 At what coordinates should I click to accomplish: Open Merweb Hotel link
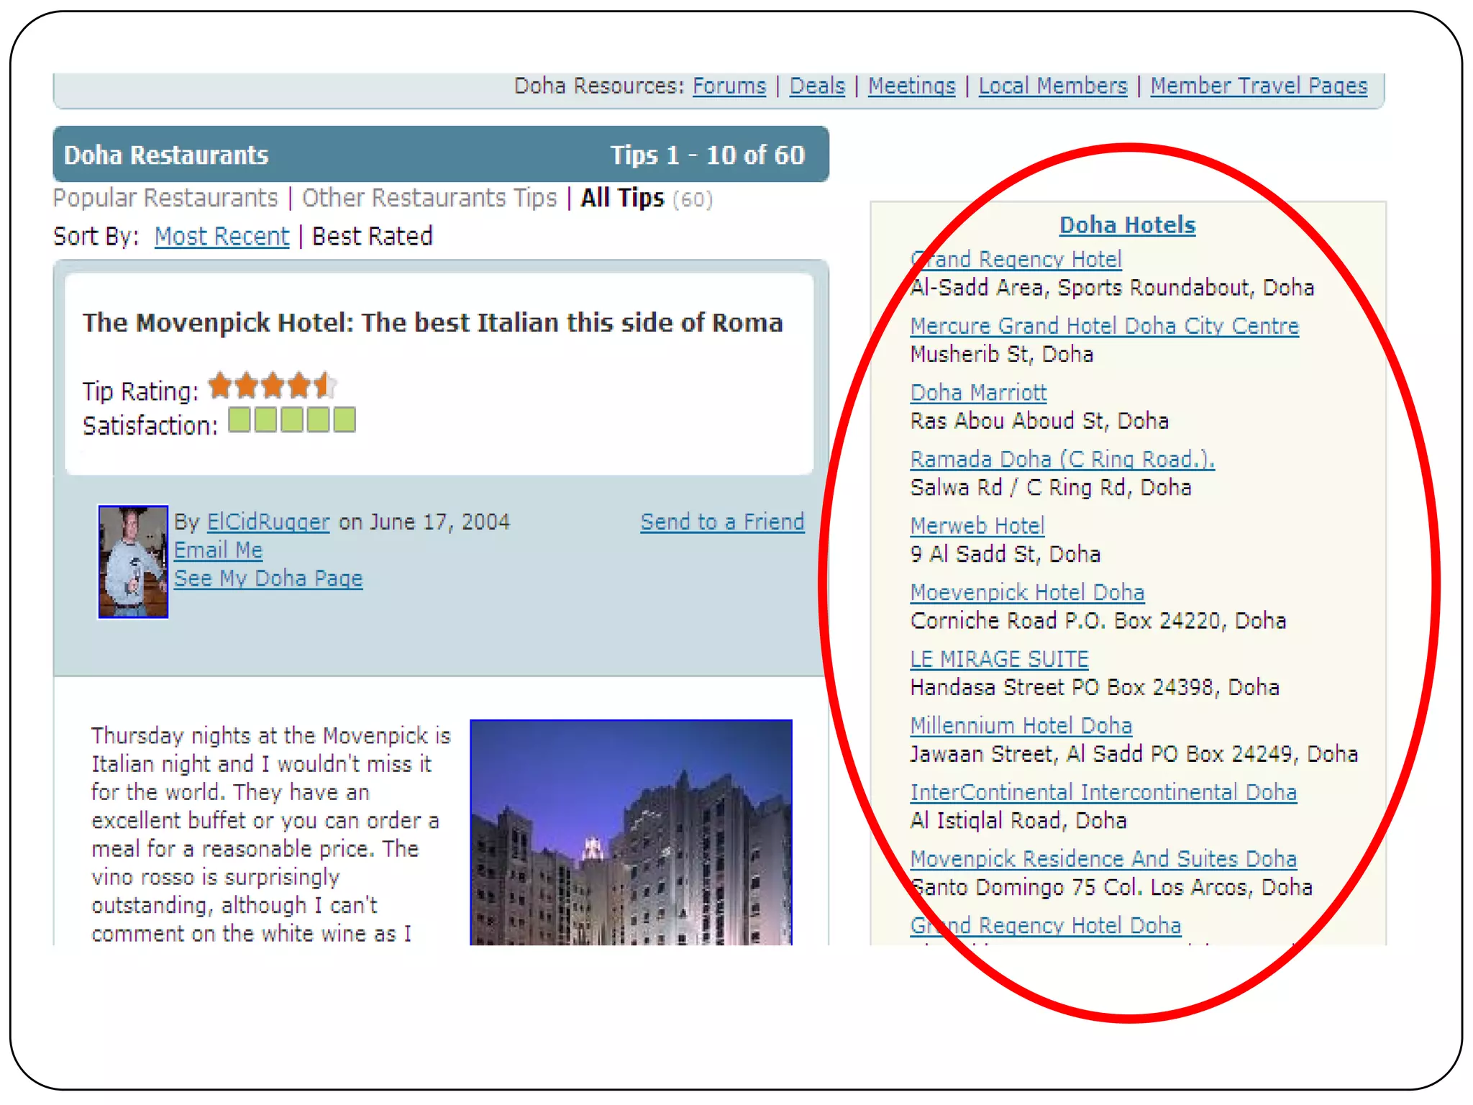[x=977, y=526]
